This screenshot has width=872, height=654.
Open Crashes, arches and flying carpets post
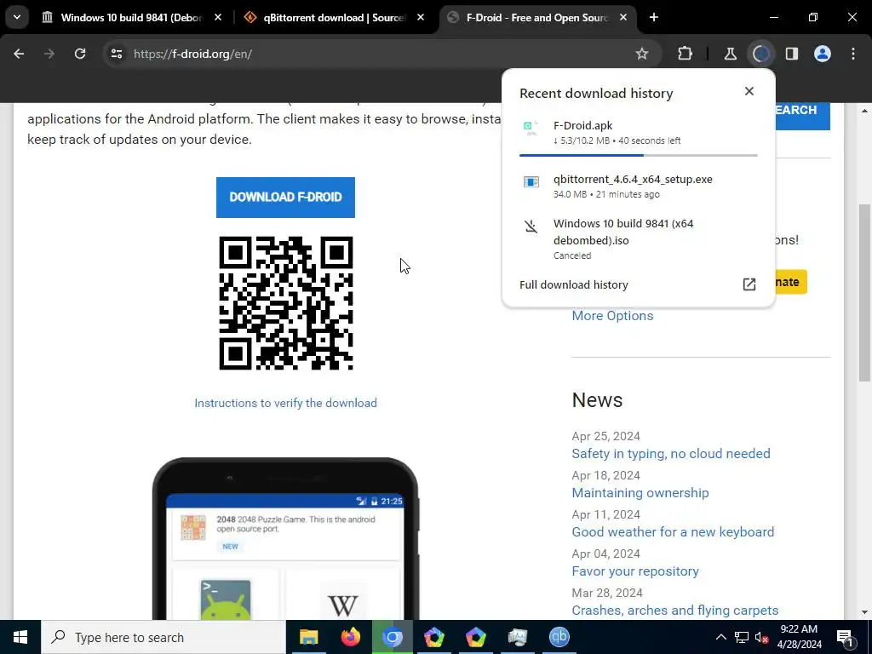[x=675, y=610]
